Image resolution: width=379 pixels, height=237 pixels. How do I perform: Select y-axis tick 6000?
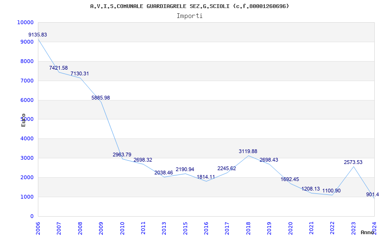pyautogui.click(x=27, y=100)
